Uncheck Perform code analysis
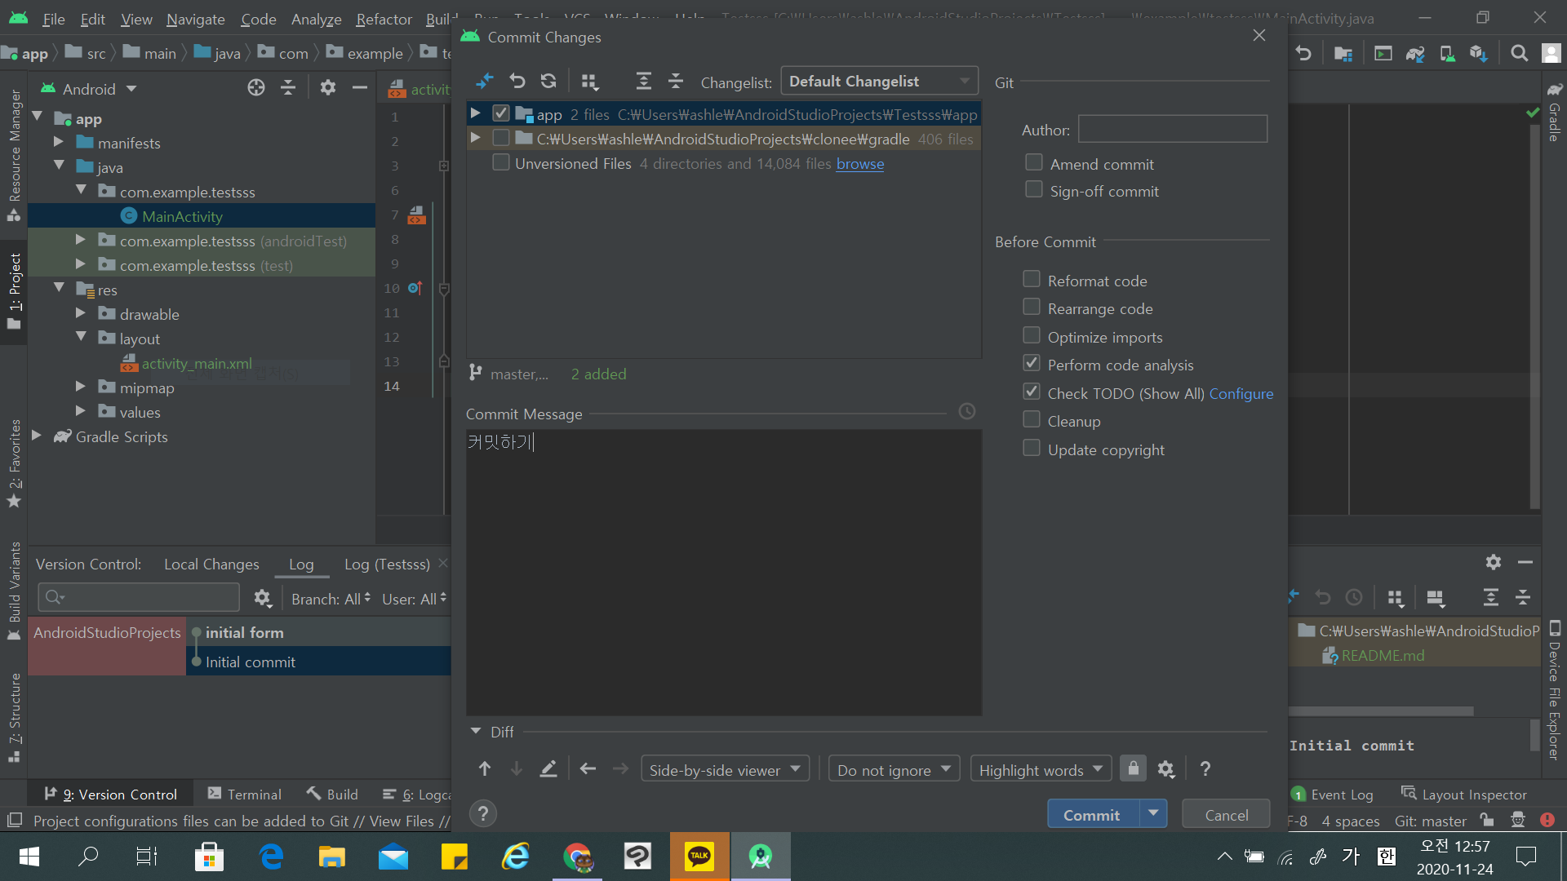Screen dimensions: 1567x881 tap(1032, 364)
